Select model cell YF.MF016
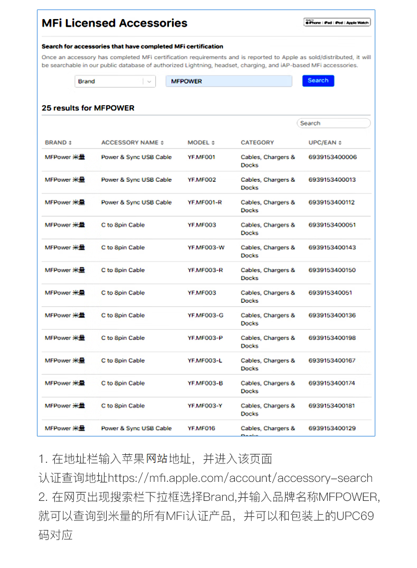 pyautogui.click(x=201, y=429)
